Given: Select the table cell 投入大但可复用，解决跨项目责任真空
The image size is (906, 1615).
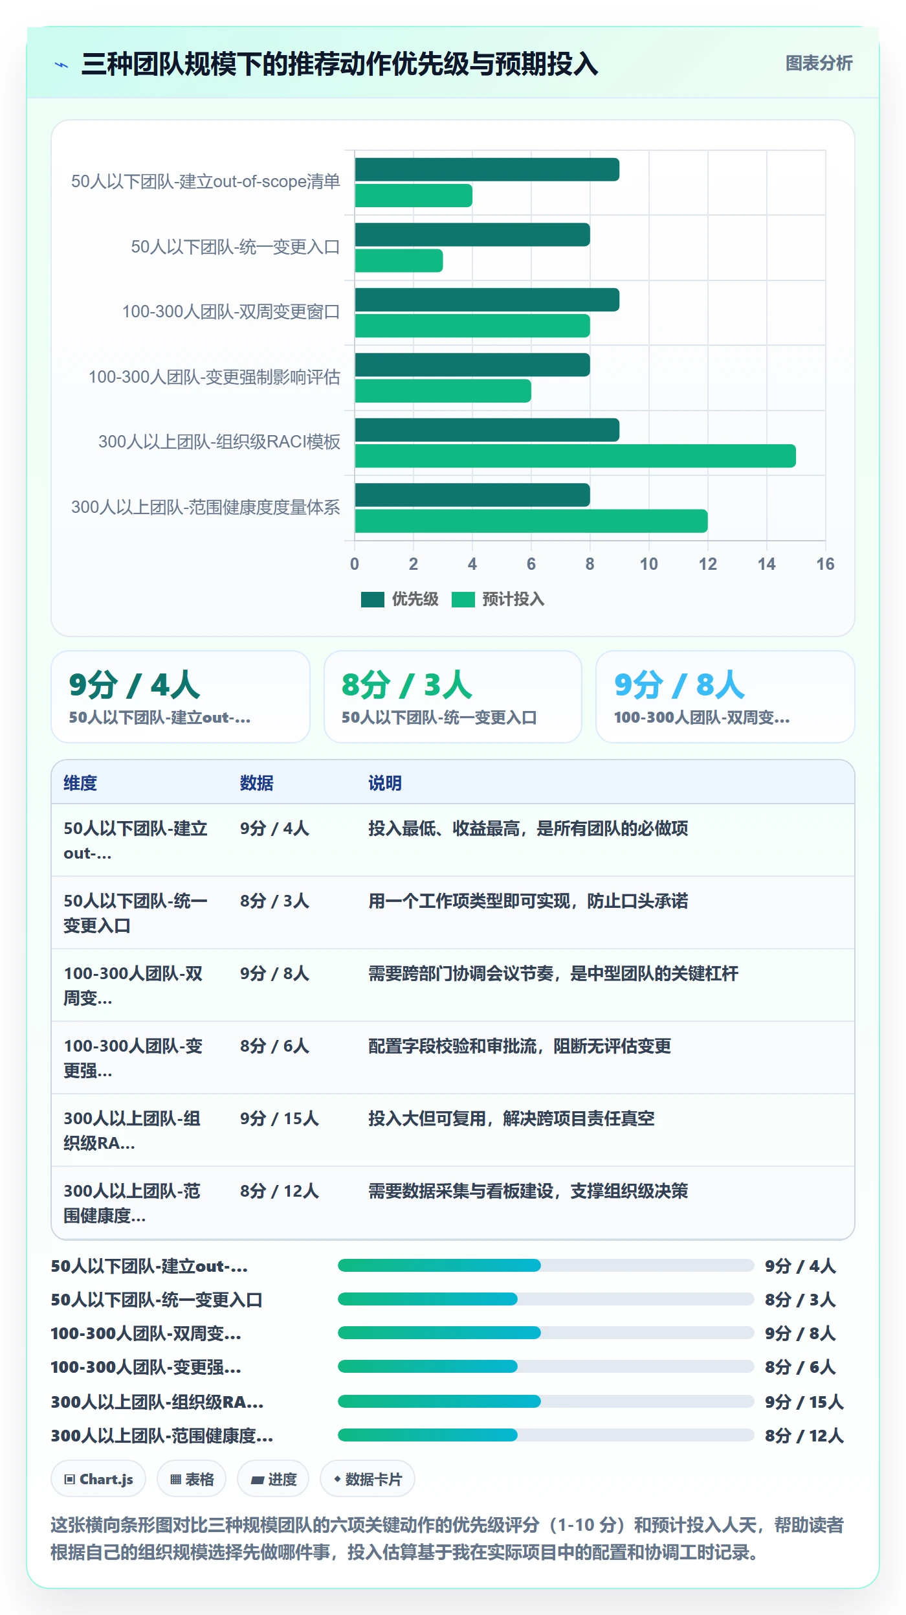Looking at the screenshot, I should pos(511,1118).
